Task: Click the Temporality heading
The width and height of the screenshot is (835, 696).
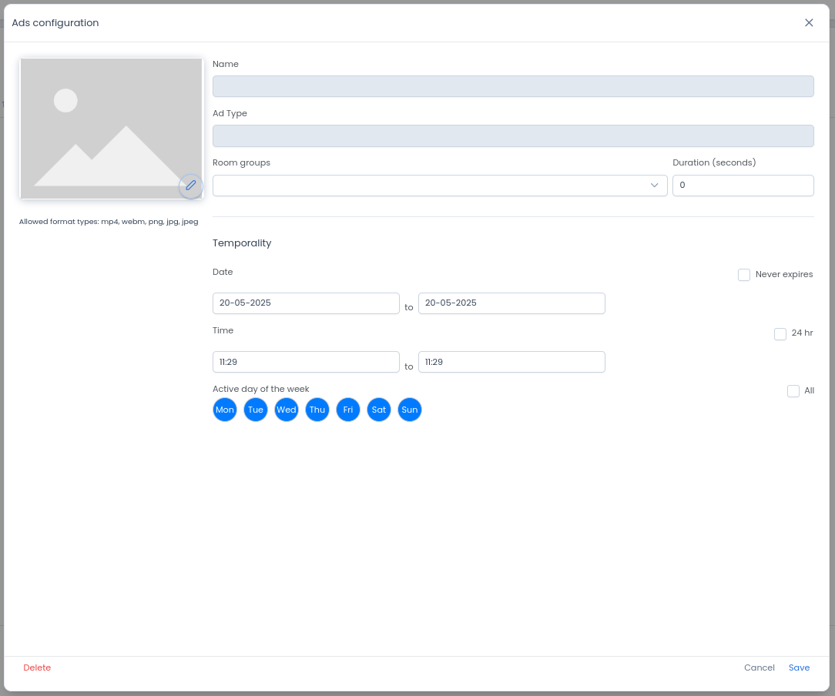Action: (242, 243)
